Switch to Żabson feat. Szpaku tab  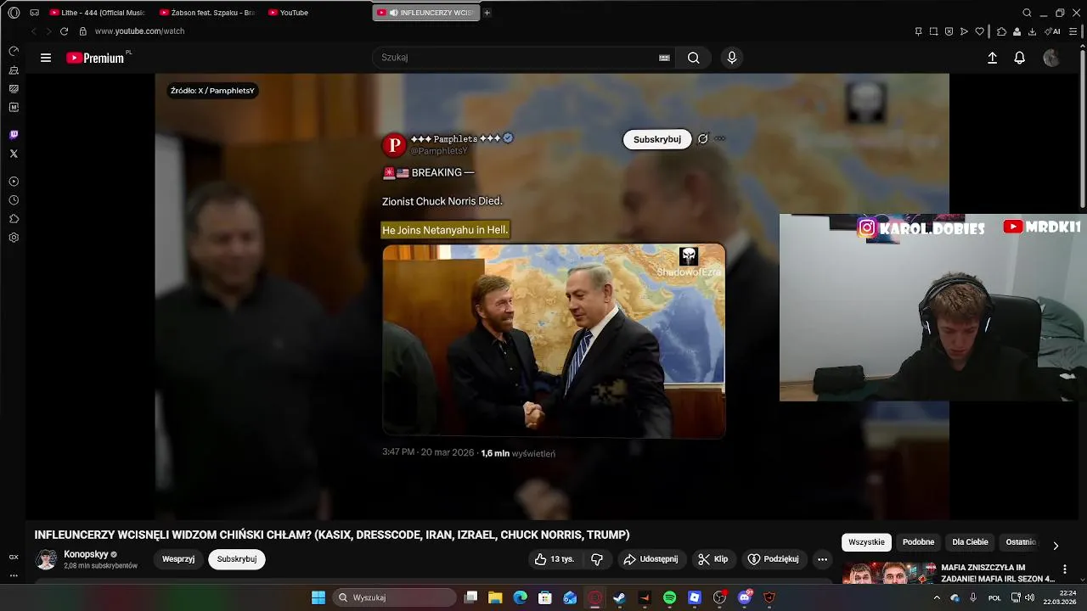coord(207,13)
